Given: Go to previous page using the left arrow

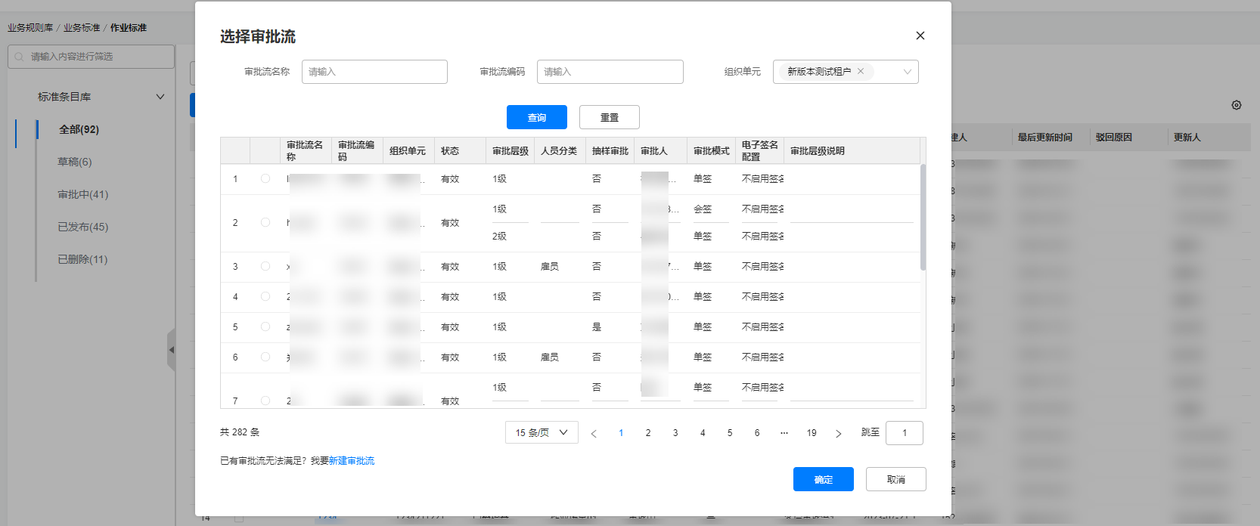Looking at the screenshot, I should pyautogui.click(x=594, y=433).
